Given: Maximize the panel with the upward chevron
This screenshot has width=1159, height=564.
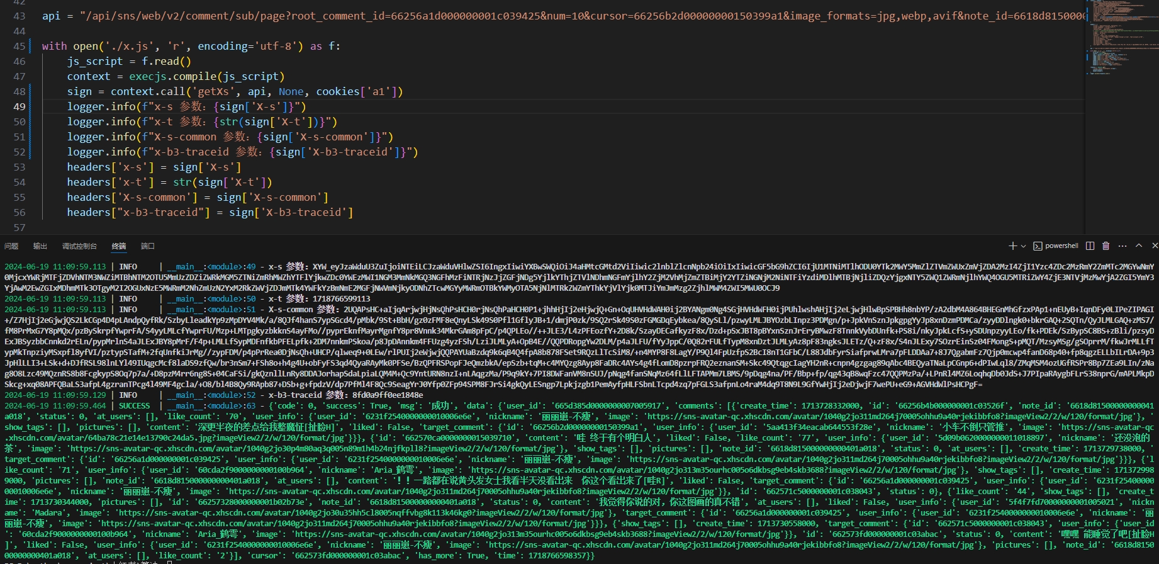Looking at the screenshot, I should (1139, 246).
